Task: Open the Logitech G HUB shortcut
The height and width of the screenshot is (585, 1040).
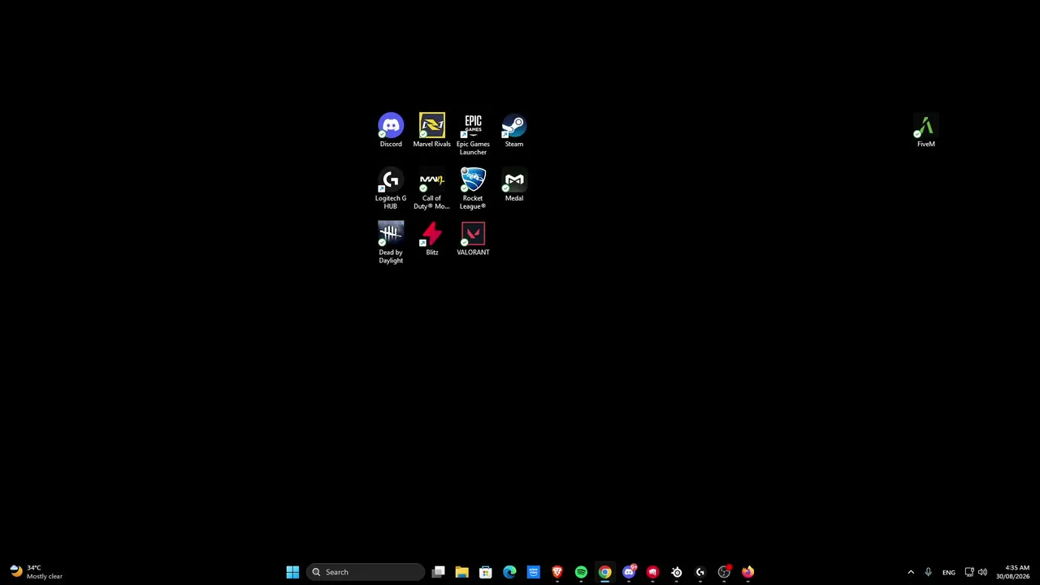Action: pos(391,188)
